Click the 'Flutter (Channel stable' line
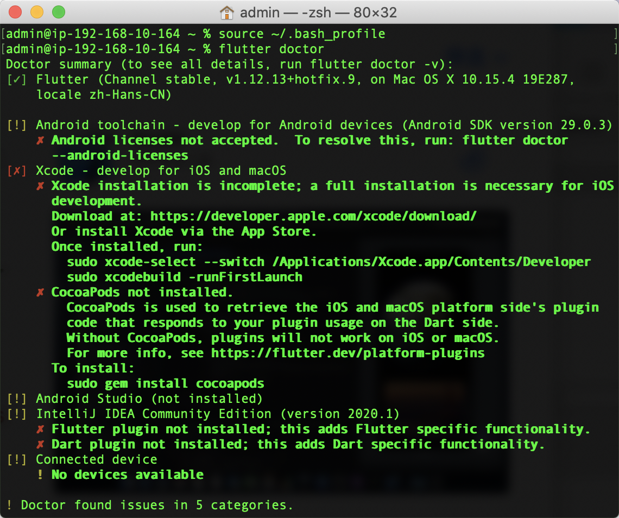619x518 pixels. tap(305, 80)
